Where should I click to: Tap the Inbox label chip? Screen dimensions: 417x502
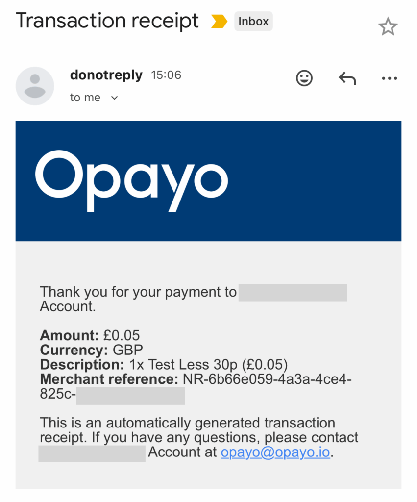point(253,22)
